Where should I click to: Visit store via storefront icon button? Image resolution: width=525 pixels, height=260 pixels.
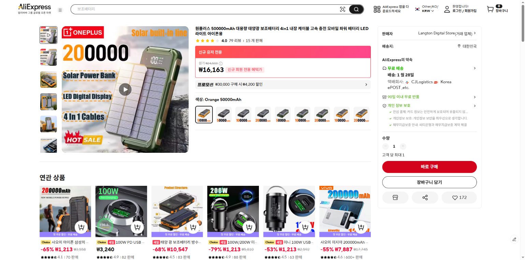tap(395, 198)
